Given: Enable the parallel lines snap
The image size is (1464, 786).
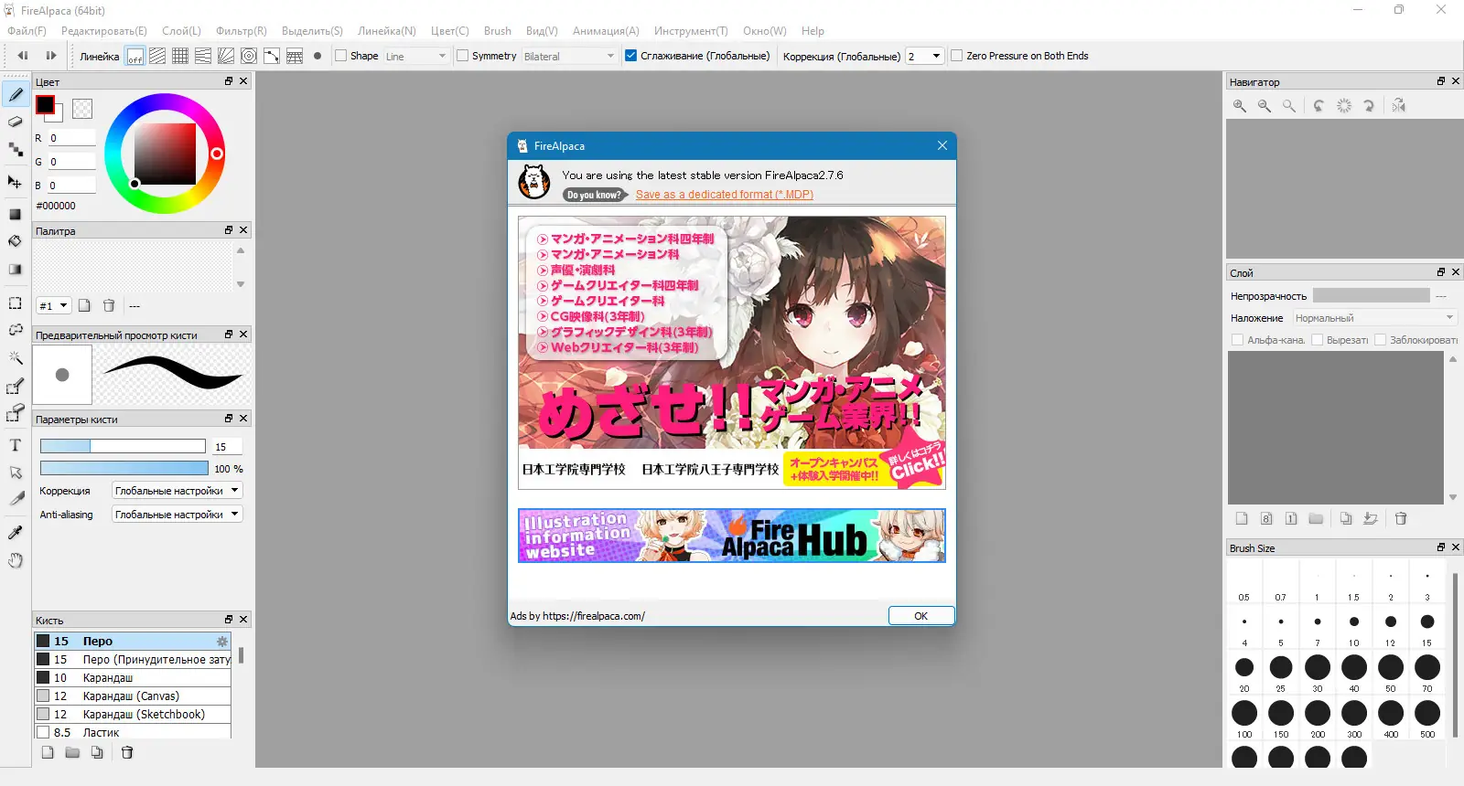Looking at the screenshot, I should [x=157, y=56].
